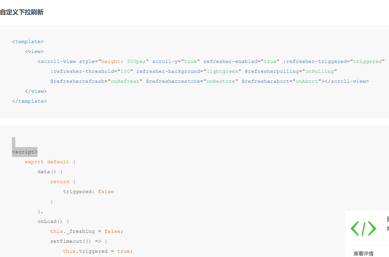Click the triggered: false line

coord(88,192)
